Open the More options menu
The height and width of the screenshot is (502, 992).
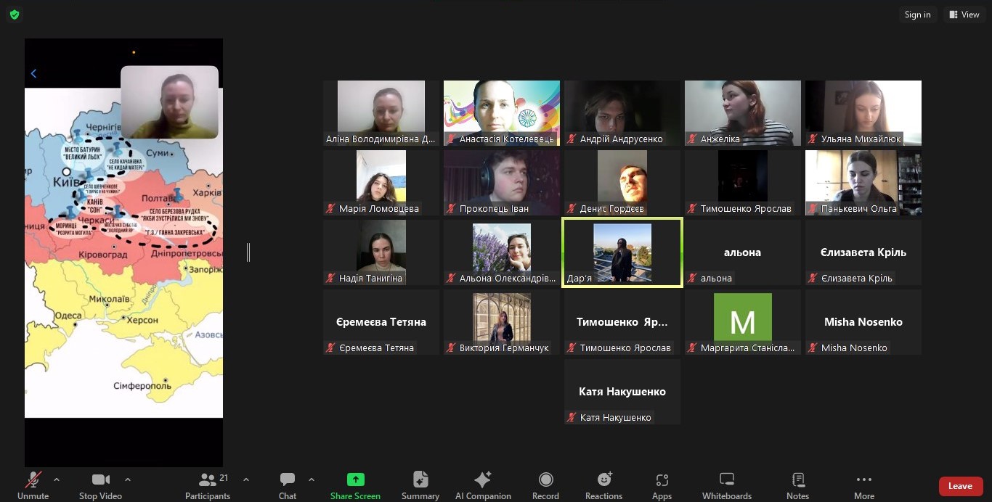click(x=863, y=485)
